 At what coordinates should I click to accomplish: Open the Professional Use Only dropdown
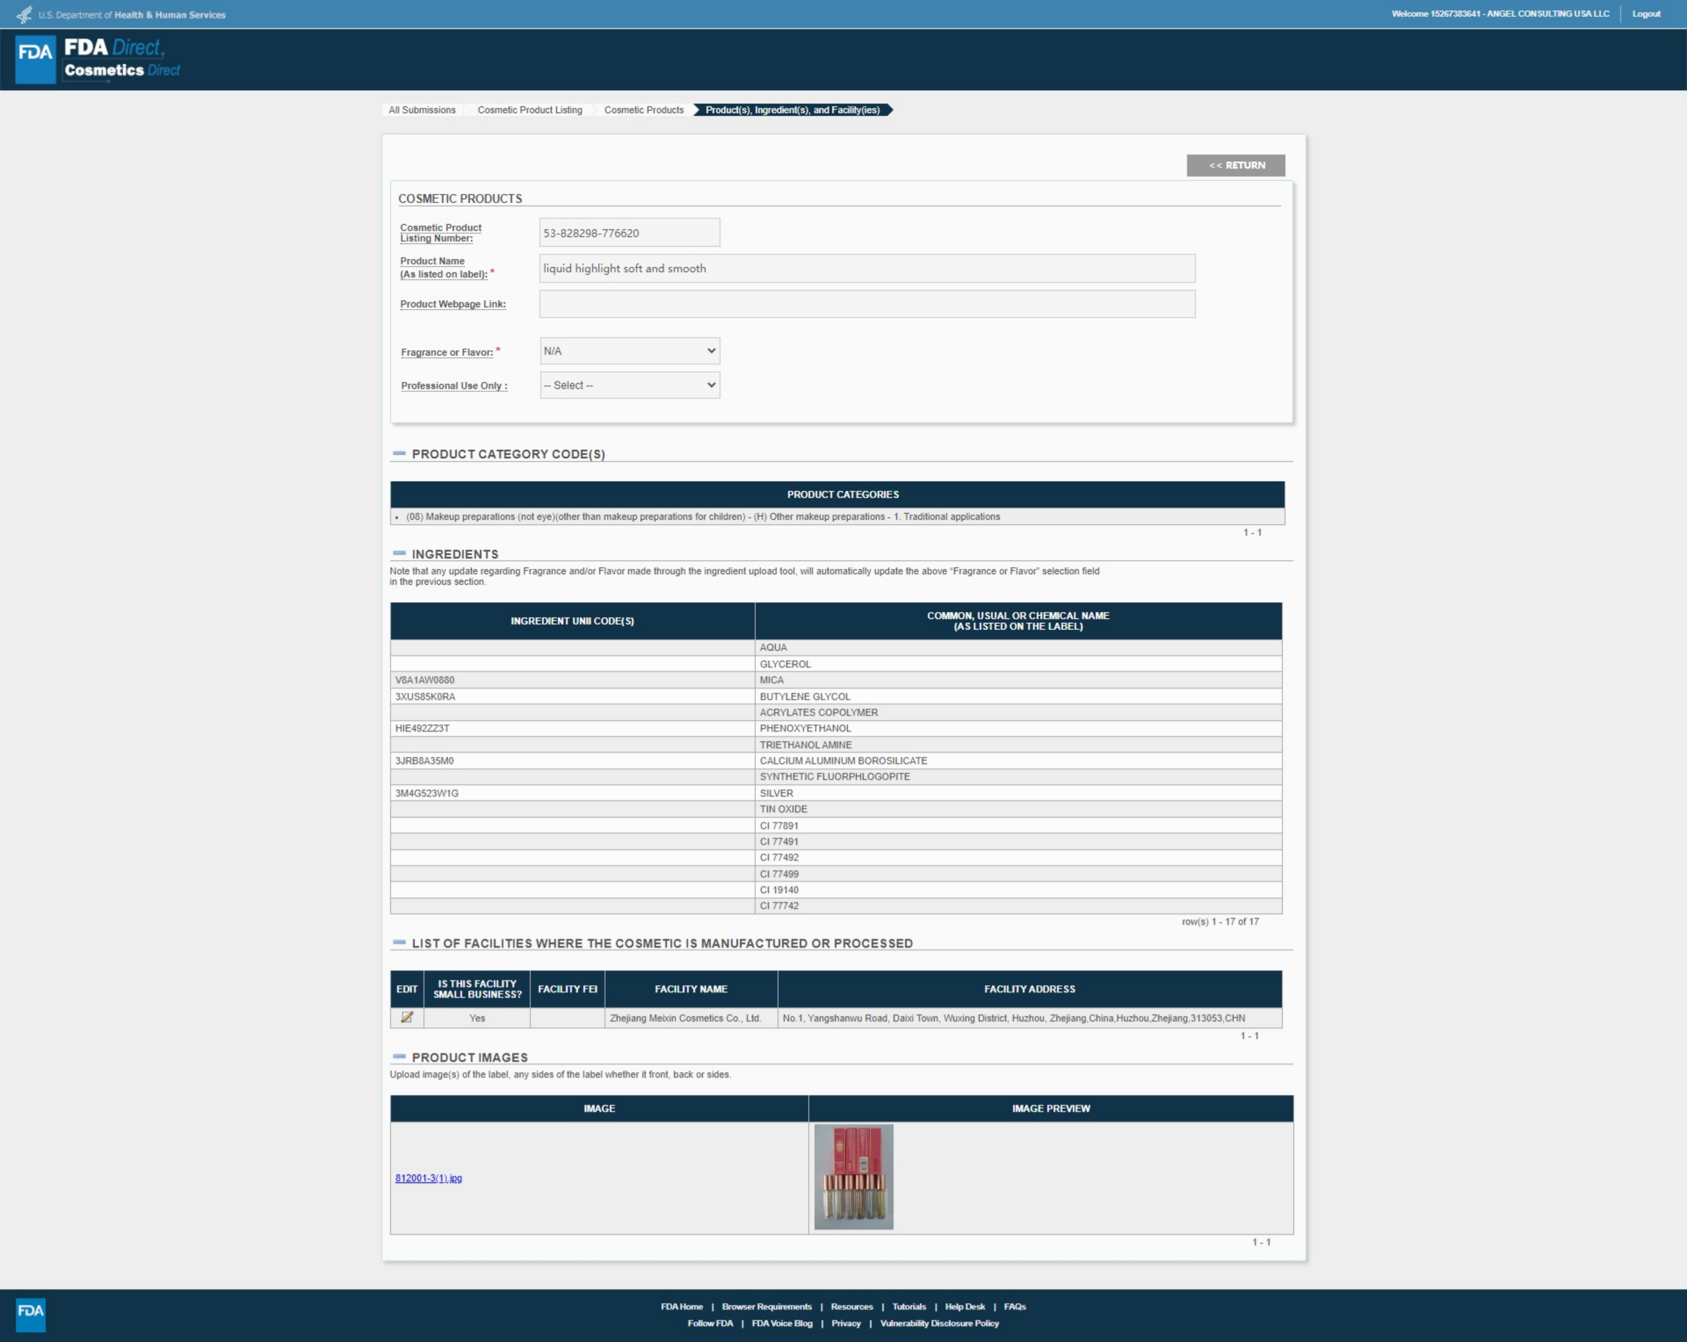(x=629, y=386)
